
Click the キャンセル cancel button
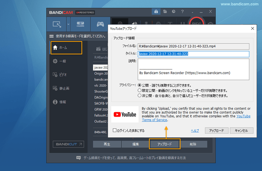(242, 131)
